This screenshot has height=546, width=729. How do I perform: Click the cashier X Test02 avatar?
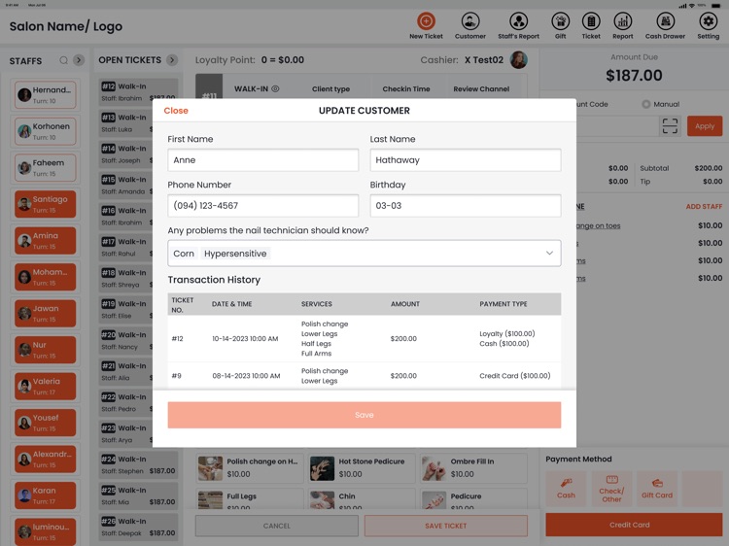518,60
